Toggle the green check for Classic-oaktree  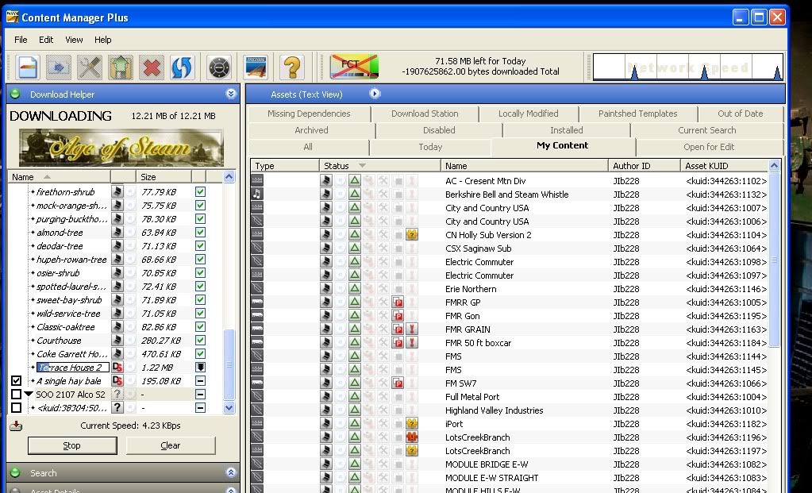pyautogui.click(x=200, y=327)
